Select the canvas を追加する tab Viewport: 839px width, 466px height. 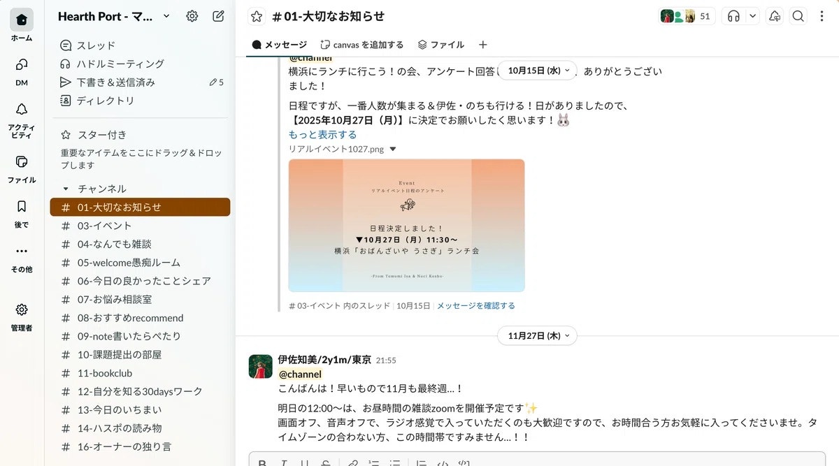[x=361, y=45]
